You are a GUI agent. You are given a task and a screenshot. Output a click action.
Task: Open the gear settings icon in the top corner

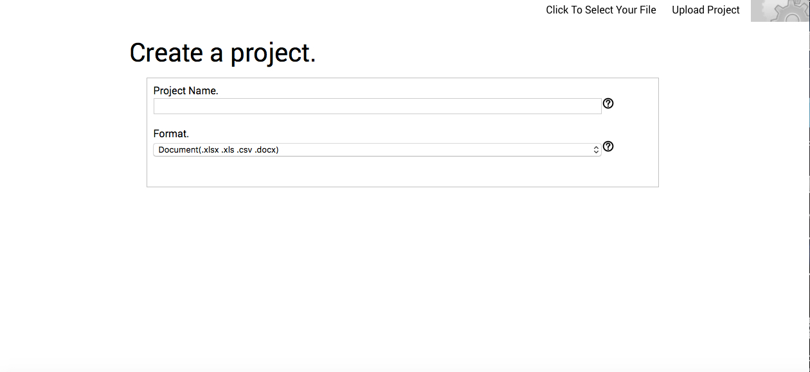(x=780, y=11)
